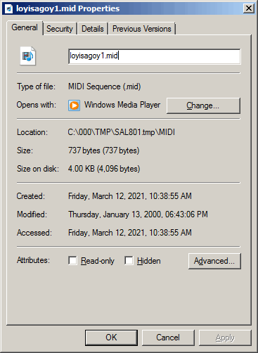Select the General tab

point(25,27)
